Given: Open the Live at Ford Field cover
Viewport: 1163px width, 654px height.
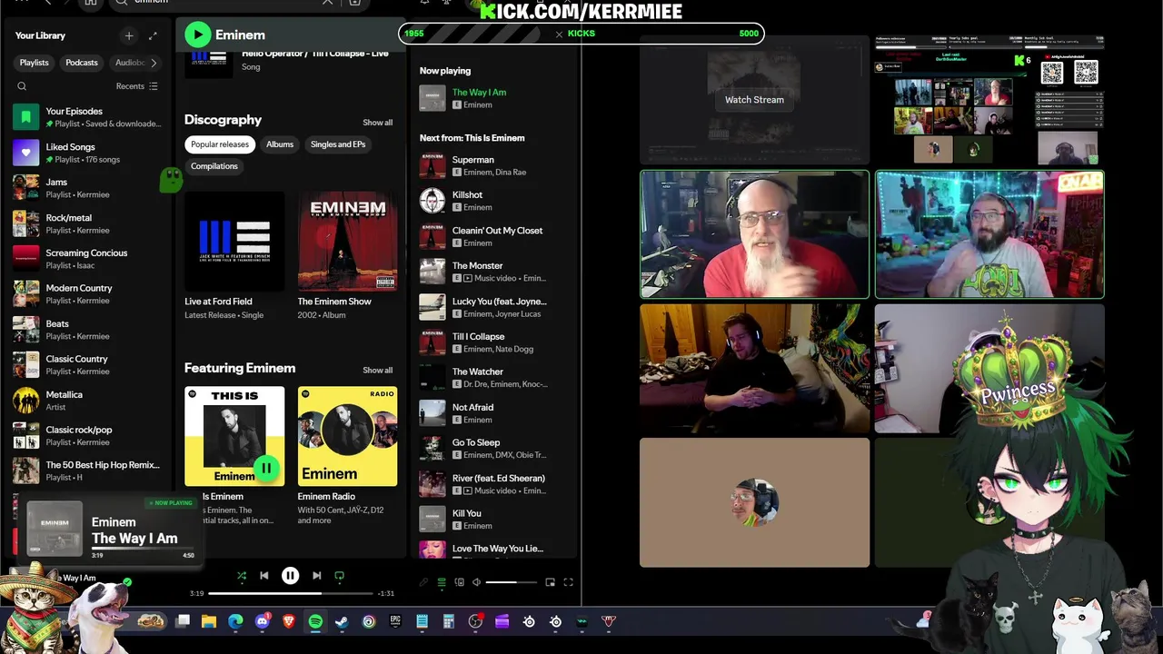Looking at the screenshot, I should click(234, 242).
